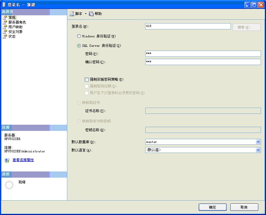Viewport: 266px width, 215px height.
Task: Click the 选择页 panel header
Action: (x=34, y=12)
